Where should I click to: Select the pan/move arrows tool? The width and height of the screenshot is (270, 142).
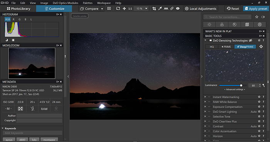pyautogui.click(x=124, y=8)
